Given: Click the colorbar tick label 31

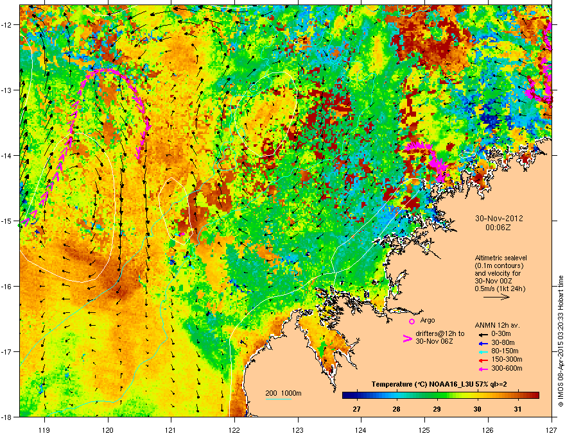Looking at the screenshot, I should (517, 409).
